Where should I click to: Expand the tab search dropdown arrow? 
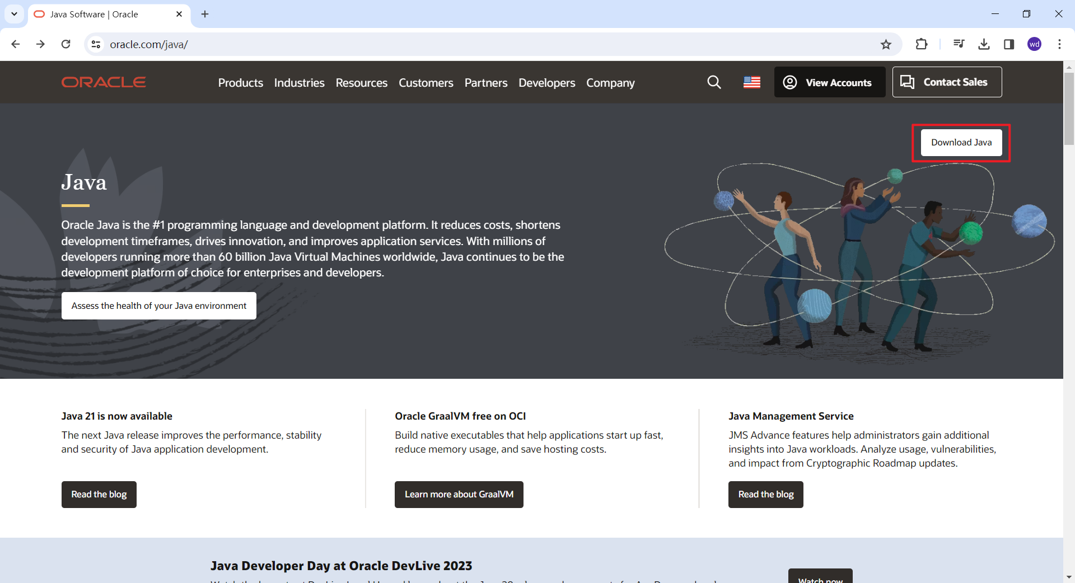(14, 14)
